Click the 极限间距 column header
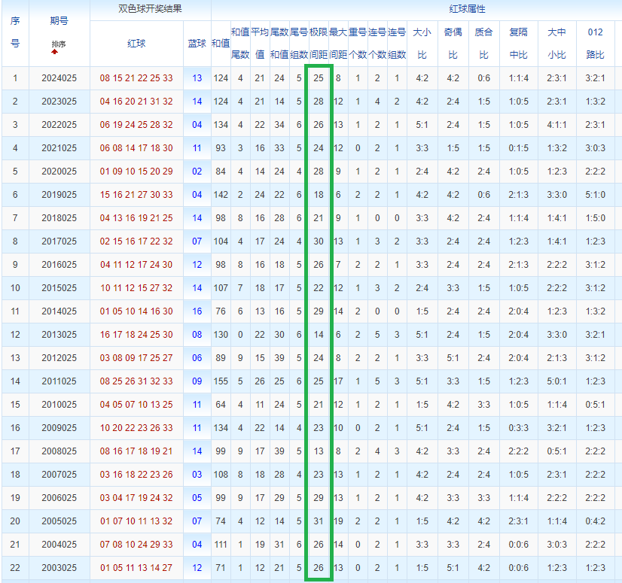The image size is (622, 583). (x=319, y=44)
